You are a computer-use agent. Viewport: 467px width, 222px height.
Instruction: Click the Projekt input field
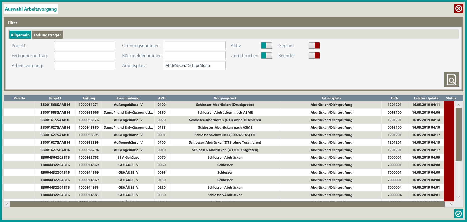pos(85,46)
